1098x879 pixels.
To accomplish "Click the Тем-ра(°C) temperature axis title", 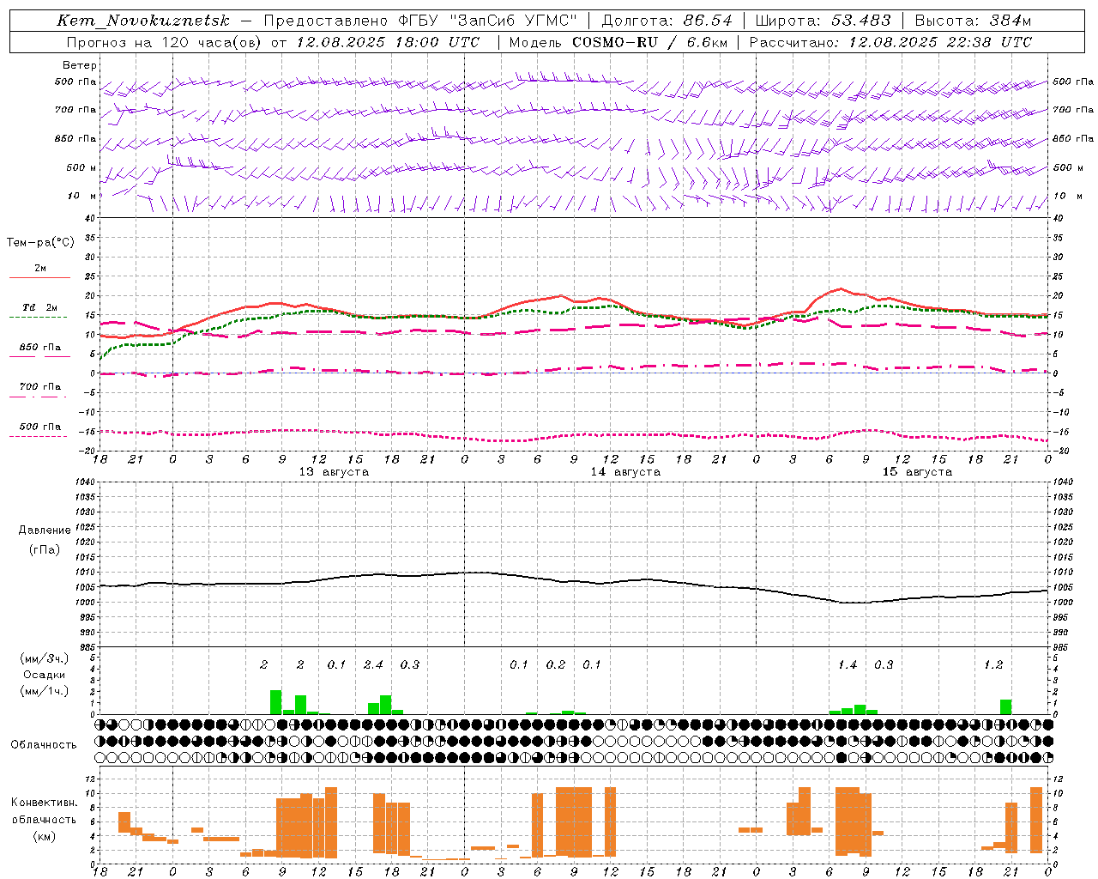I will pos(40,243).
